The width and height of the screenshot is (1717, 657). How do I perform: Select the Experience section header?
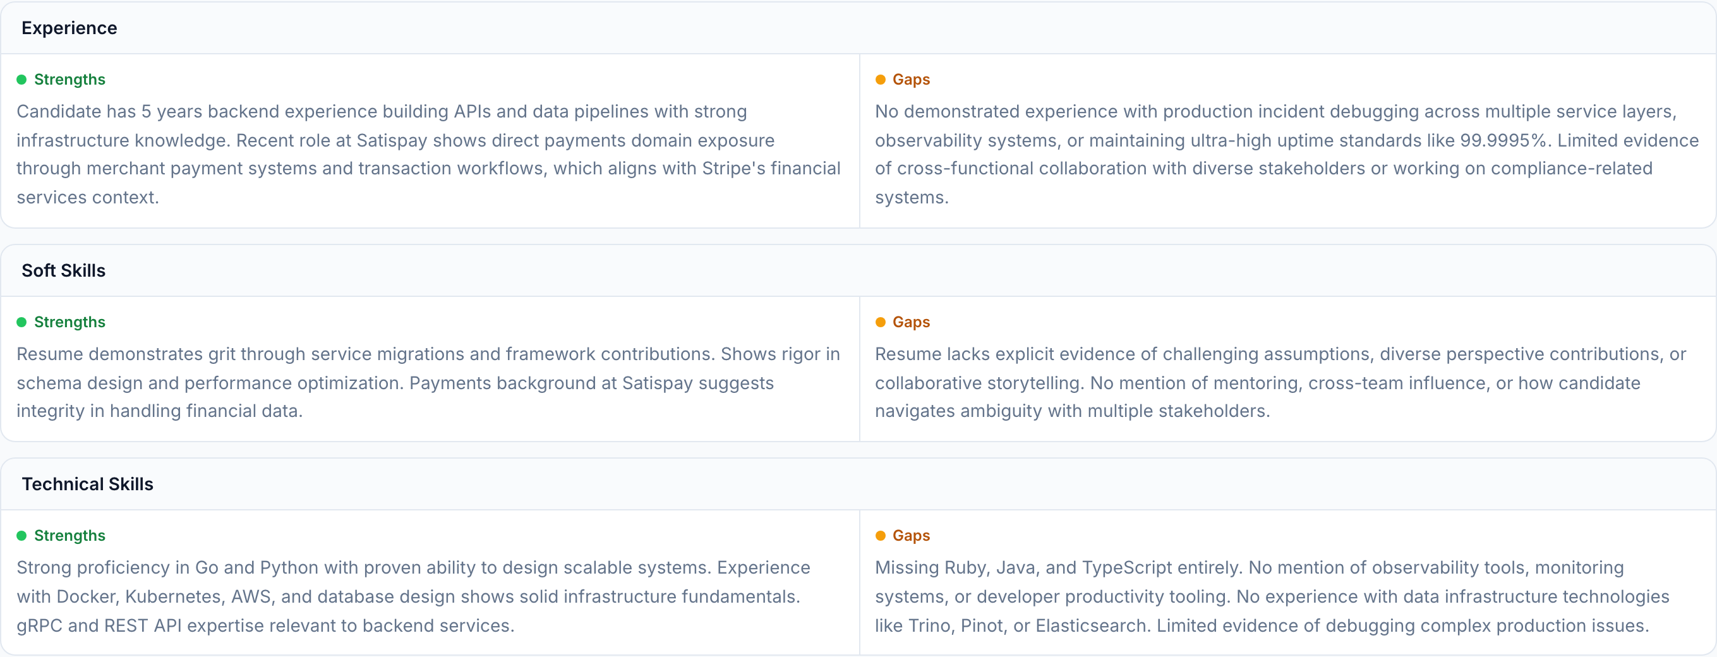coord(69,28)
